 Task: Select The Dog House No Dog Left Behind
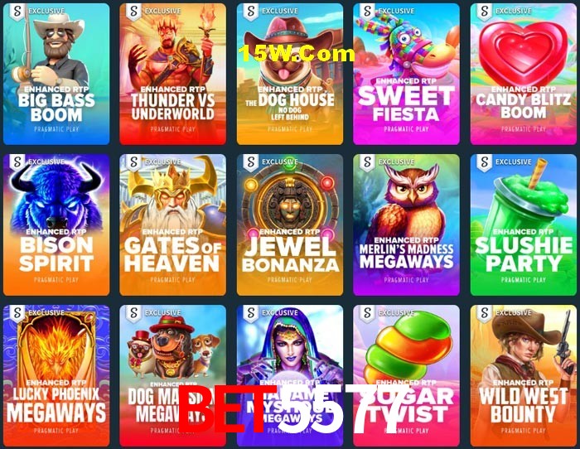[x=290, y=74]
